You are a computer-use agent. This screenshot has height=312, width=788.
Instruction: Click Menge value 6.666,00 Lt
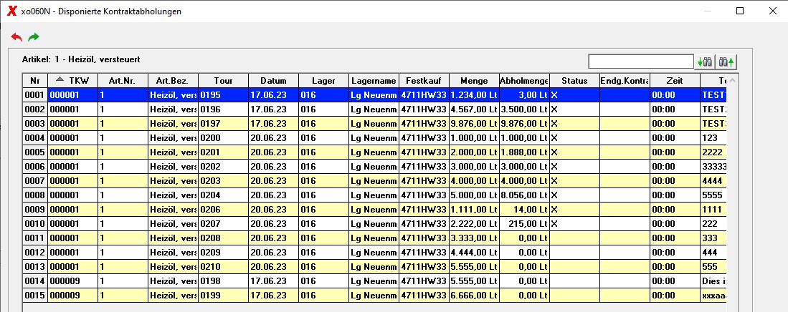(x=474, y=296)
